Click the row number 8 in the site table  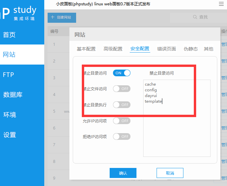[54, 162]
